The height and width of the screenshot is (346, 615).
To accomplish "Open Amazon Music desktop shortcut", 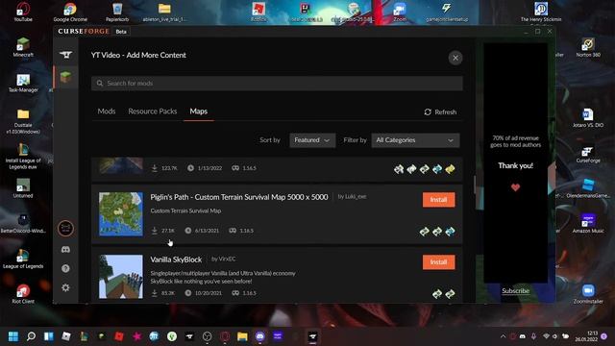I will tap(588, 223).
